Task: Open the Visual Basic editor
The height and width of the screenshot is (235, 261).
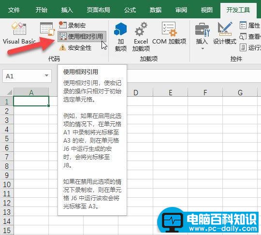Action: pos(19,33)
